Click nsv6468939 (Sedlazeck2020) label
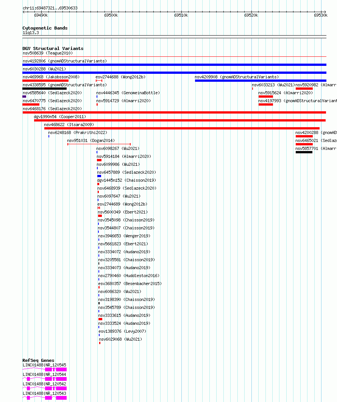 pos(127,188)
